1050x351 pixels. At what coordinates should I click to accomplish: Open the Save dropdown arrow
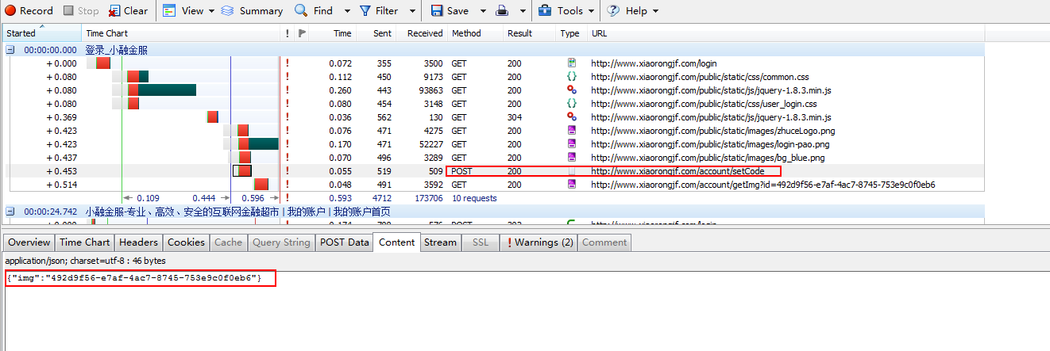(x=482, y=11)
